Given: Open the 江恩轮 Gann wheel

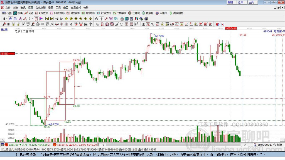Looking at the screenshot, I should click(134, 13).
